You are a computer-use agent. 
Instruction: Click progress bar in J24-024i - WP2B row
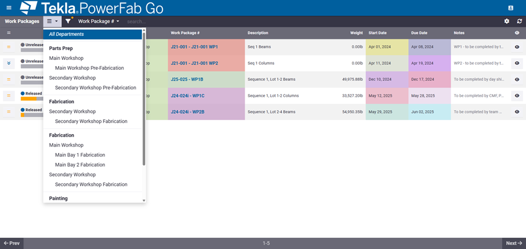32,115
